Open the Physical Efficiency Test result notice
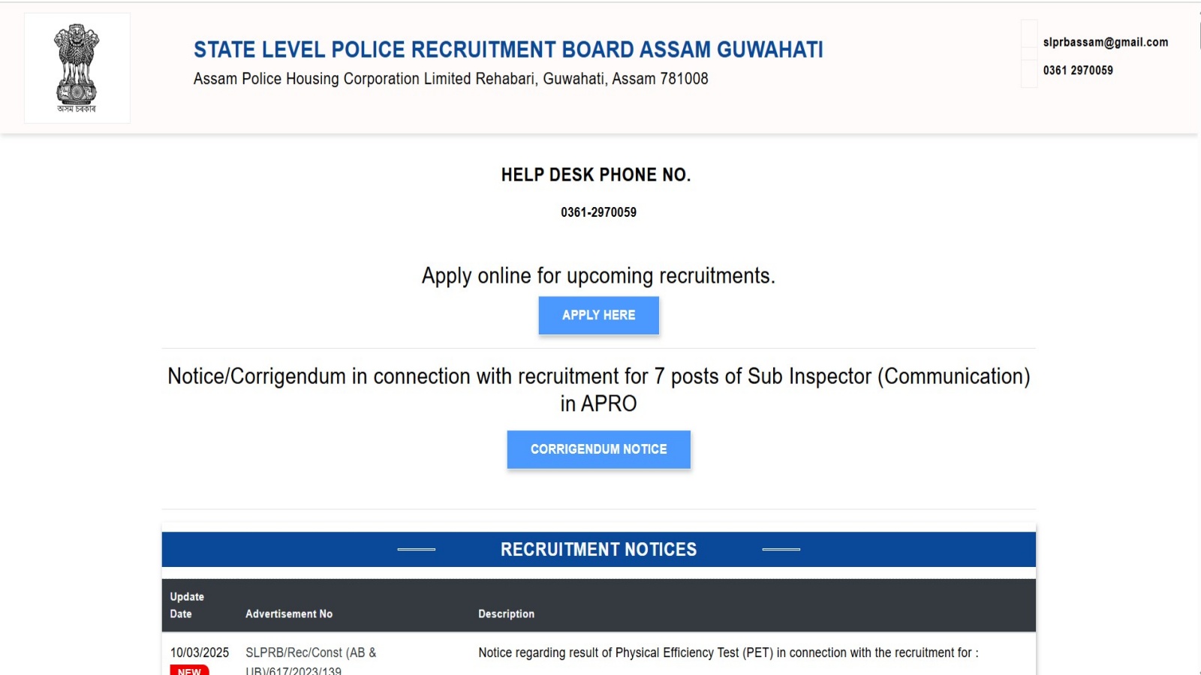This screenshot has height=675, width=1201. [727, 653]
